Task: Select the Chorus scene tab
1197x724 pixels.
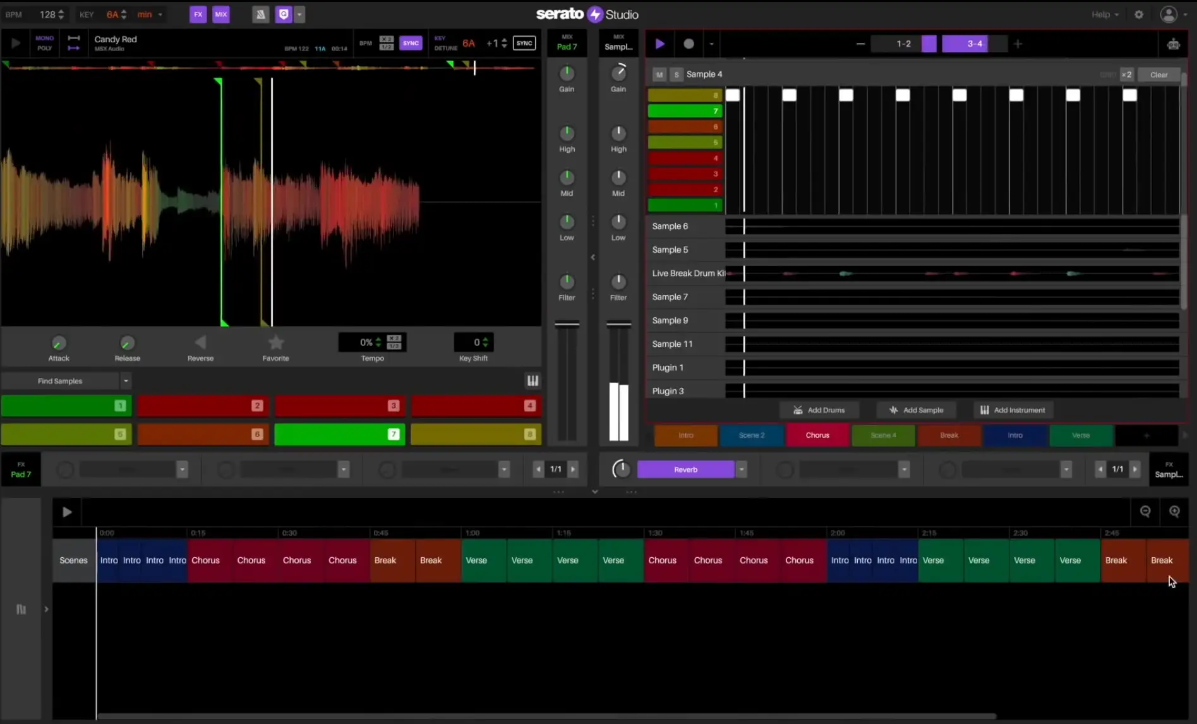Action: coord(817,435)
